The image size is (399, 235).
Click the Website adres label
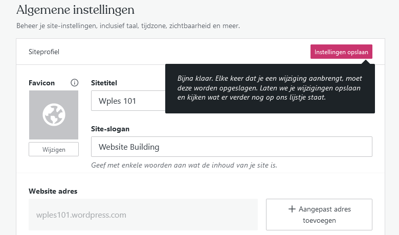pos(53,191)
